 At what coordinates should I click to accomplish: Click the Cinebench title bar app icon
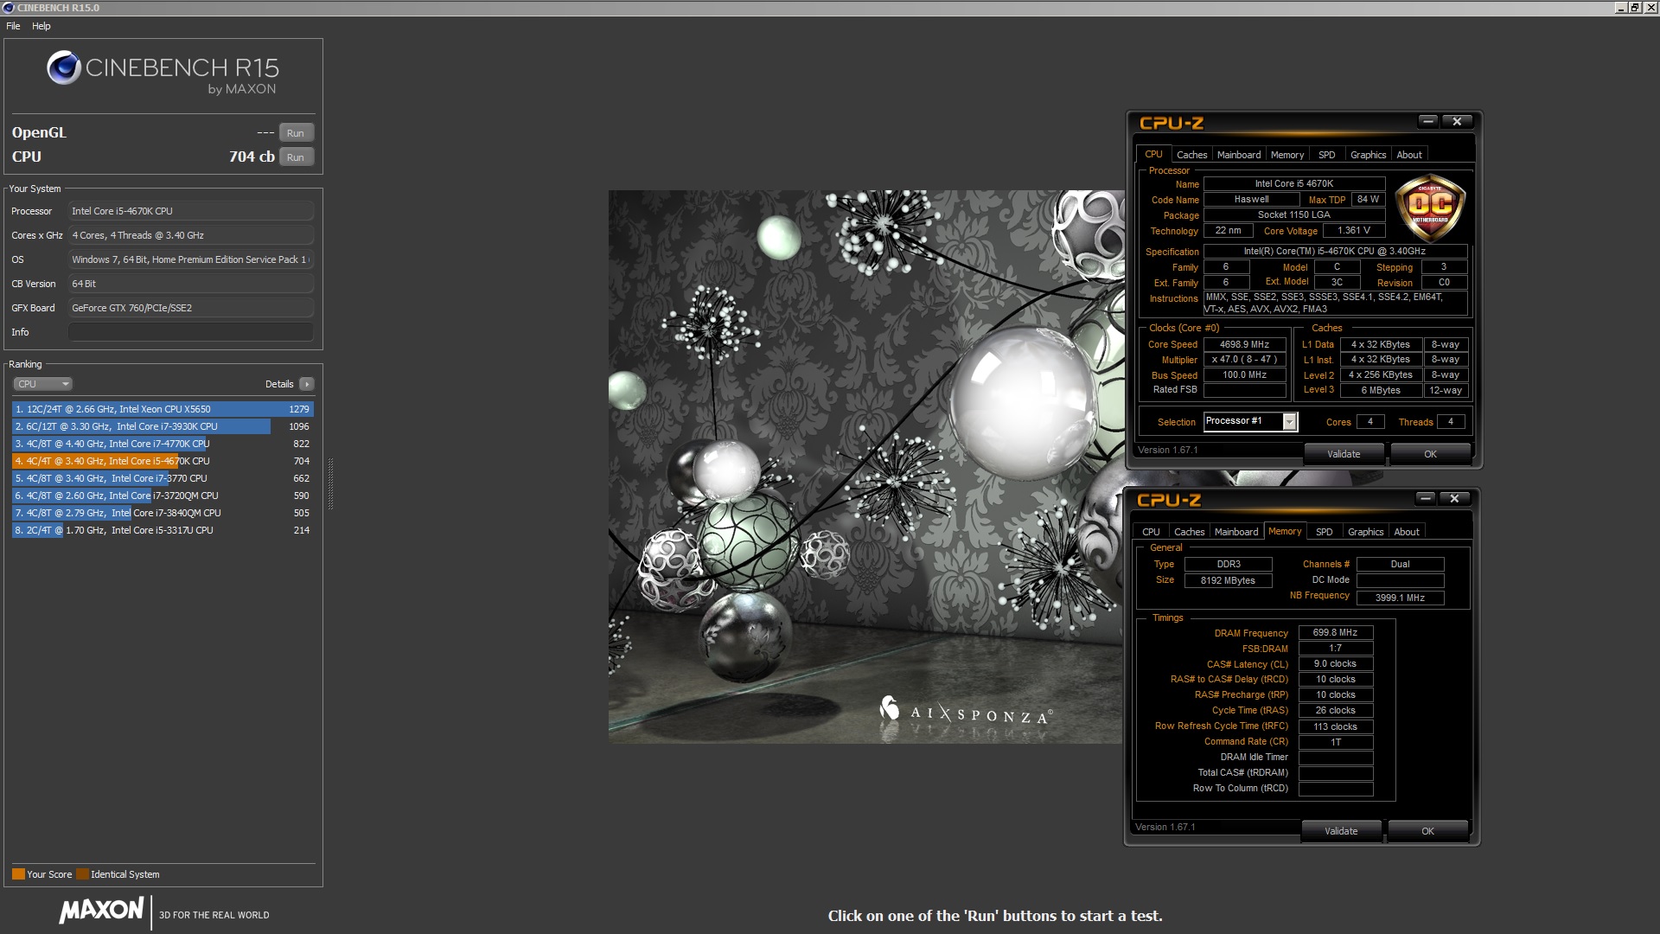pyautogui.click(x=9, y=8)
